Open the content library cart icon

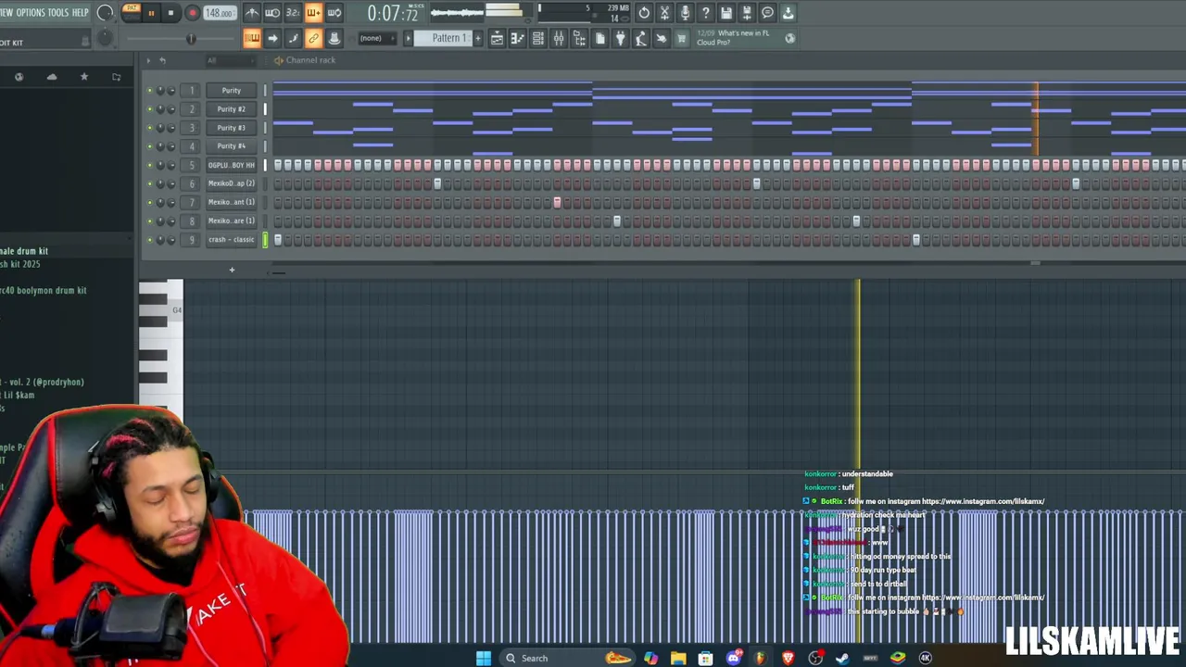[681, 38]
